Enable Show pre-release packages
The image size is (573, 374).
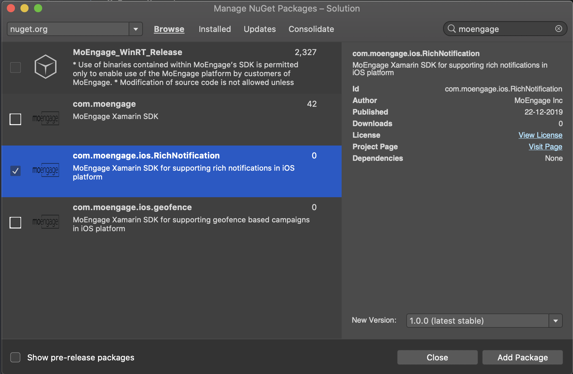[x=15, y=357]
